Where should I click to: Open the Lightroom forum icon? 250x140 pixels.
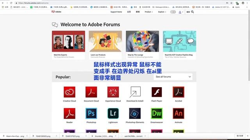pyautogui.click(x=113, y=114)
